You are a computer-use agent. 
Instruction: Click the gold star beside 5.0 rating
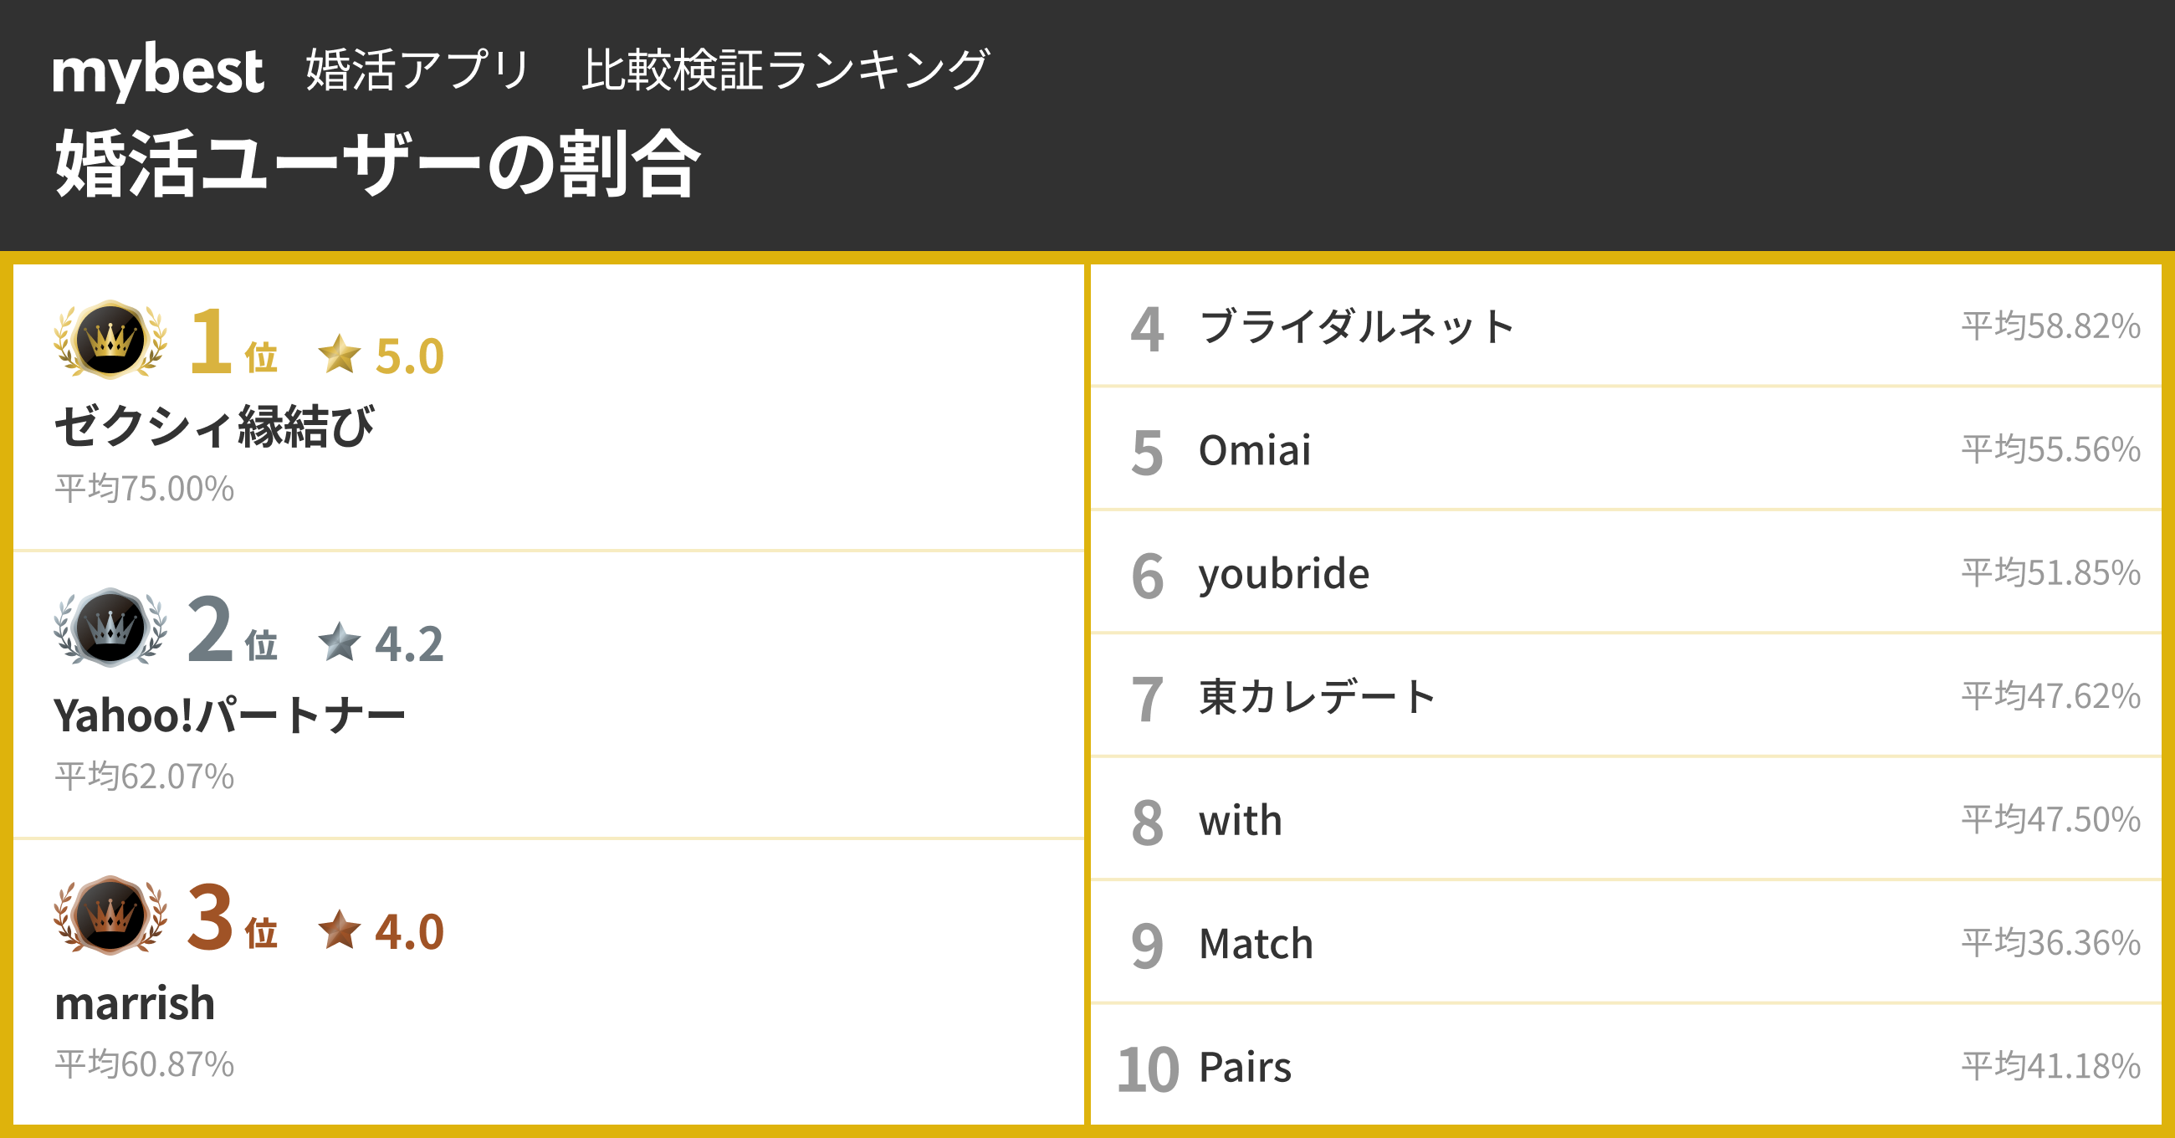[340, 354]
